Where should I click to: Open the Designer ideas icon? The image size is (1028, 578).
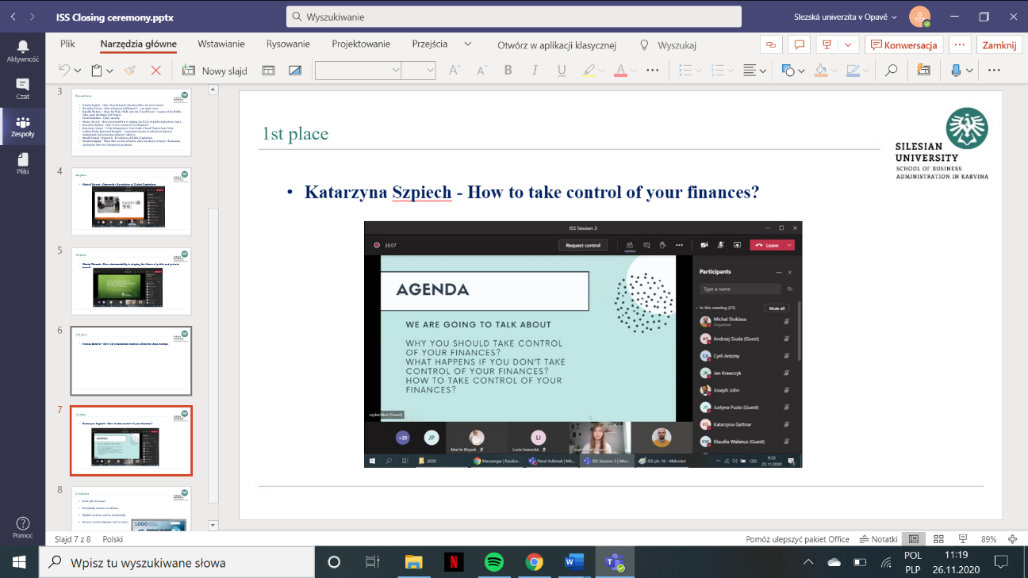click(x=923, y=71)
